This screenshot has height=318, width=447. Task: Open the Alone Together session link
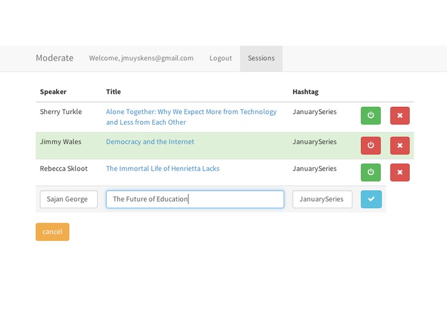coord(191,117)
